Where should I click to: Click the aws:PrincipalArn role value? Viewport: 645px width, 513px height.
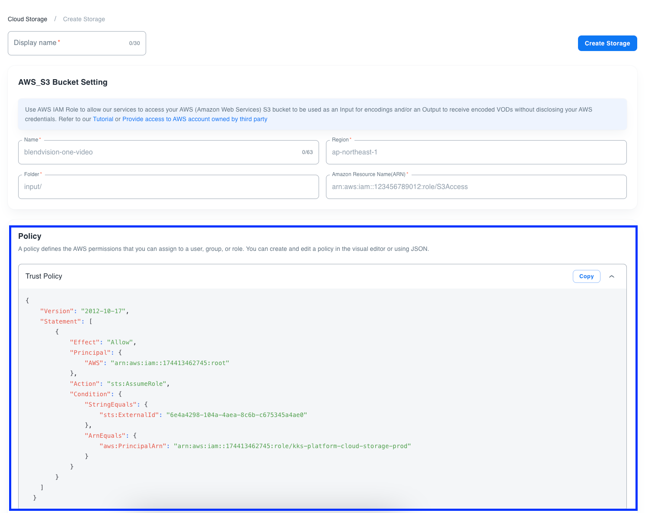point(292,446)
